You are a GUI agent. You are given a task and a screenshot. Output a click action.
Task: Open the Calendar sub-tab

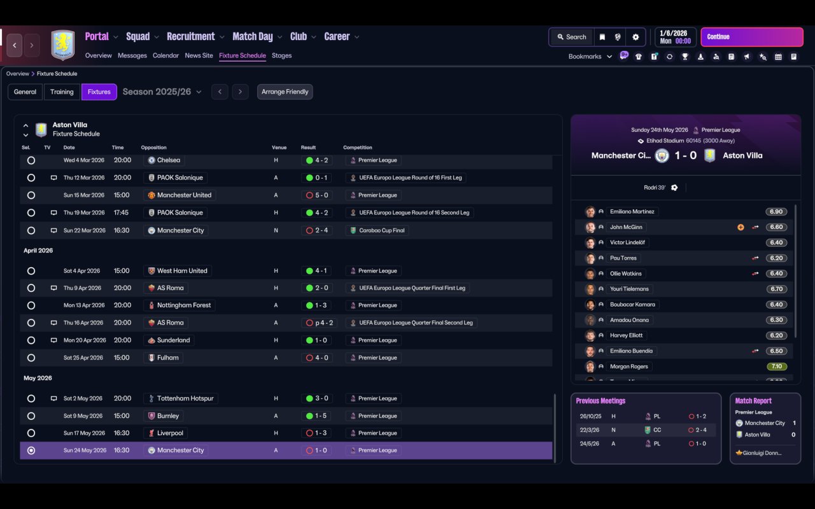tap(166, 55)
